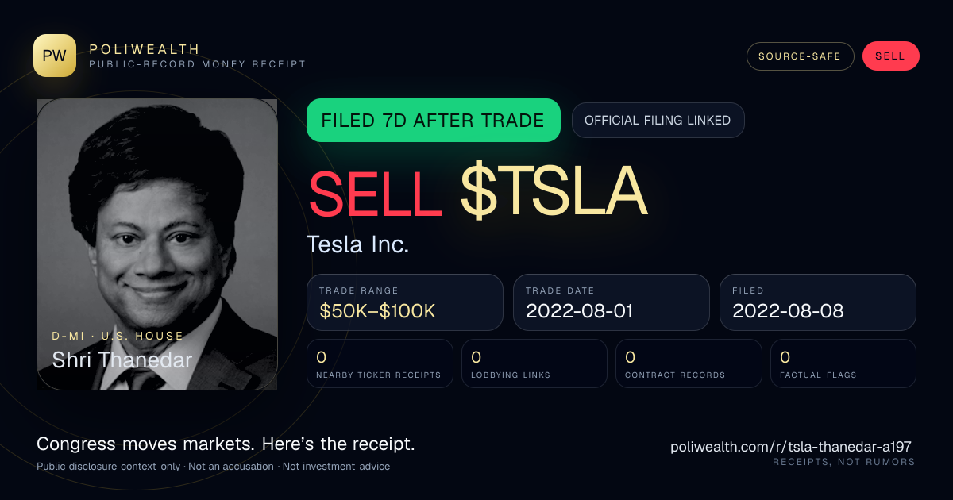Click the D-MI · U.S. HOUSE label
Screen dimensions: 953x500
[118, 337]
